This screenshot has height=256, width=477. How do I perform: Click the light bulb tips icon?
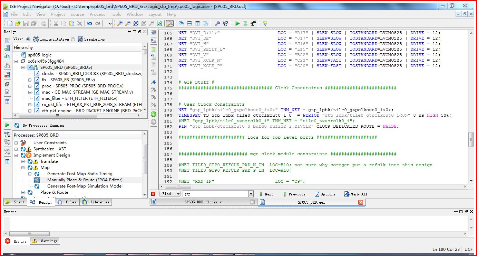[265, 23]
